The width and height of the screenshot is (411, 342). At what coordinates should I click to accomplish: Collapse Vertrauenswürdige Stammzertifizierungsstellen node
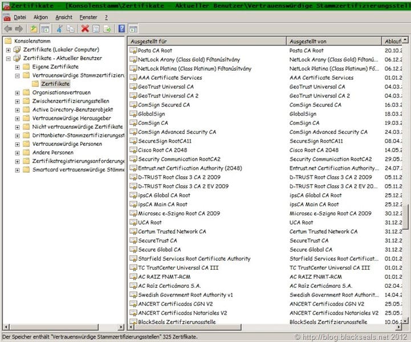click(17, 76)
